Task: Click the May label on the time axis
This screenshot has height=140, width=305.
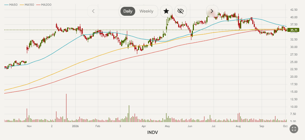Action: click(167, 126)
